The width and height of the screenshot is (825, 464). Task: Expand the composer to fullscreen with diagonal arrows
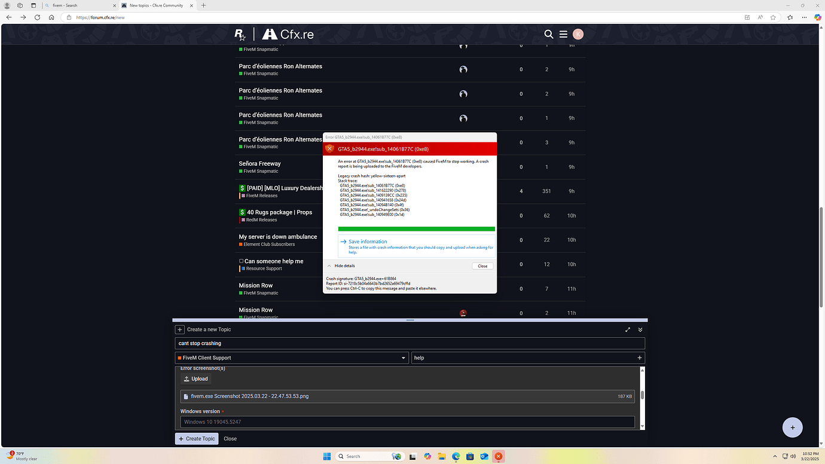point(627,329)
